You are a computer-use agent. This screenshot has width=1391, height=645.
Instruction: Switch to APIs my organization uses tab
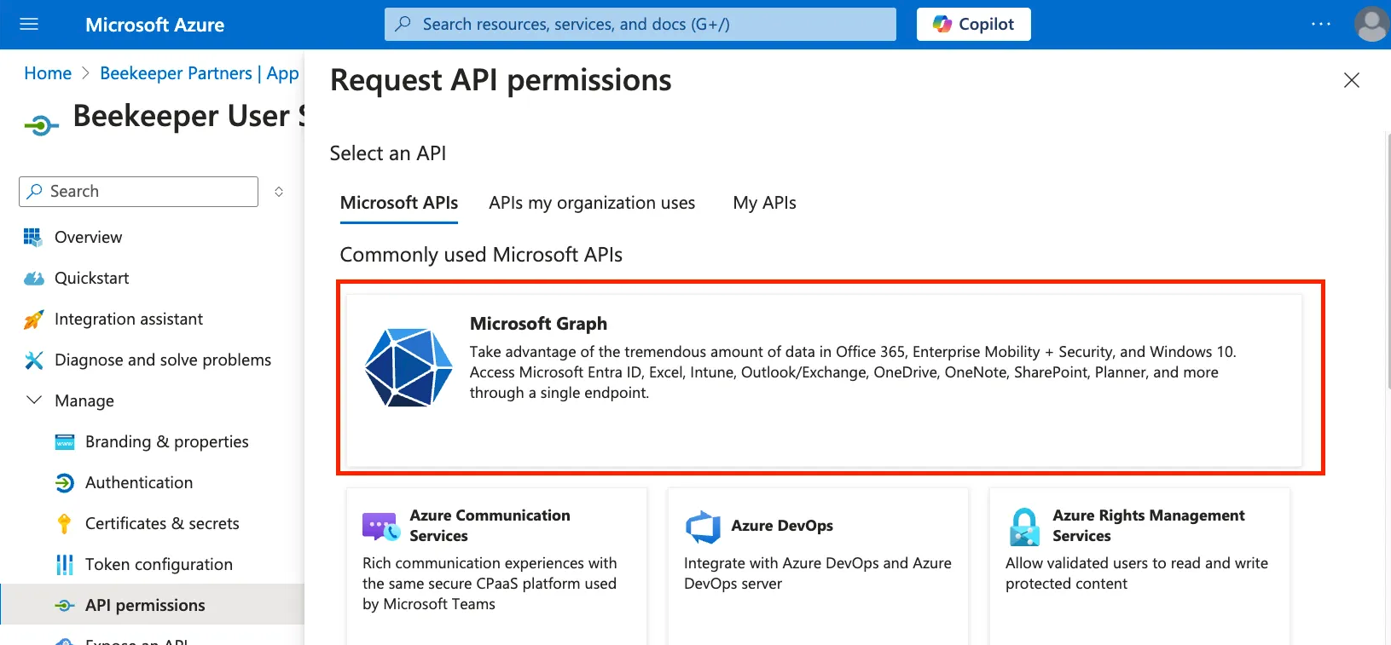(592, 204)
